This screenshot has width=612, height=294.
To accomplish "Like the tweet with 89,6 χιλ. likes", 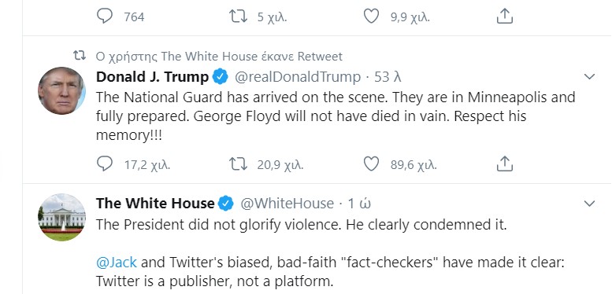I will 371,164.
